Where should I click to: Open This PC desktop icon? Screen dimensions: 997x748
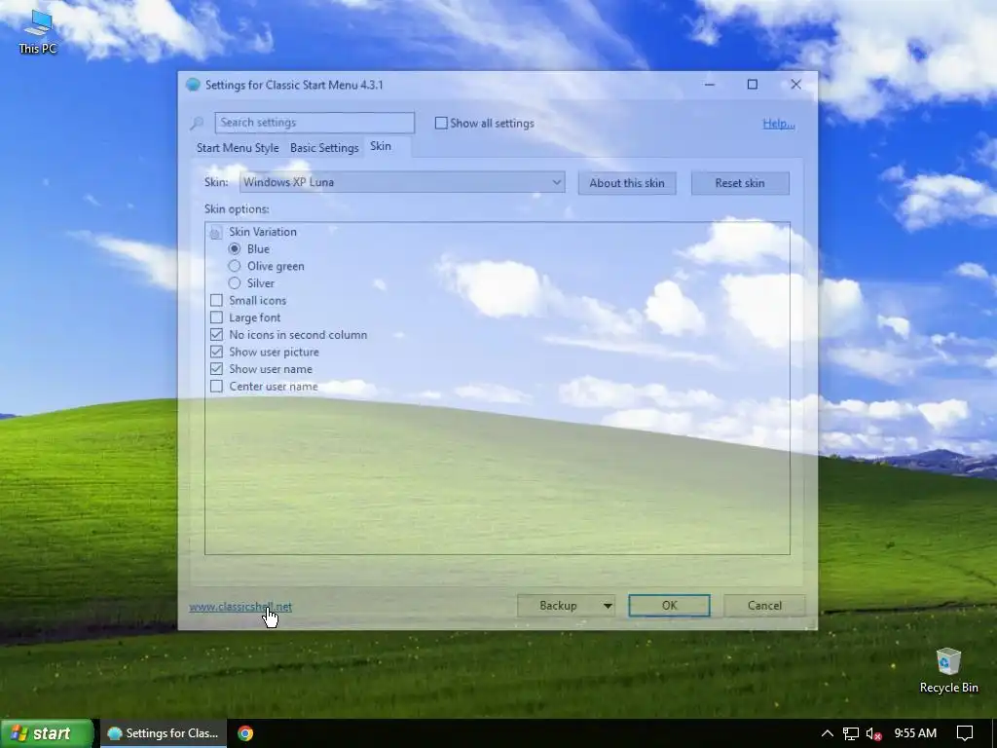(x=38, y=30)
